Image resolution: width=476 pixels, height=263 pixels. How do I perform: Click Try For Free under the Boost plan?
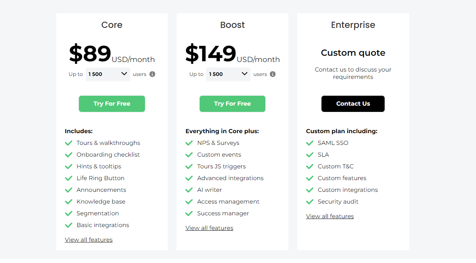point(232,103)
